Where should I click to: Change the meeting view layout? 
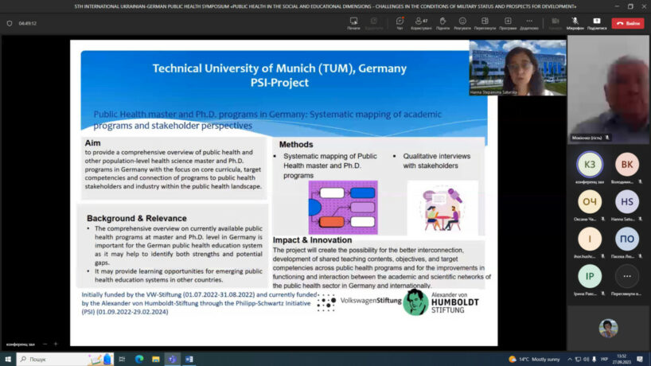click(485, 22)
